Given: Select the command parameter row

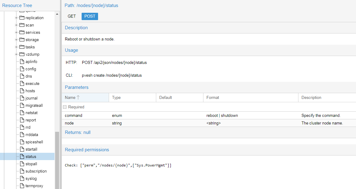Looking at the screenshot, I should point(209,115).
